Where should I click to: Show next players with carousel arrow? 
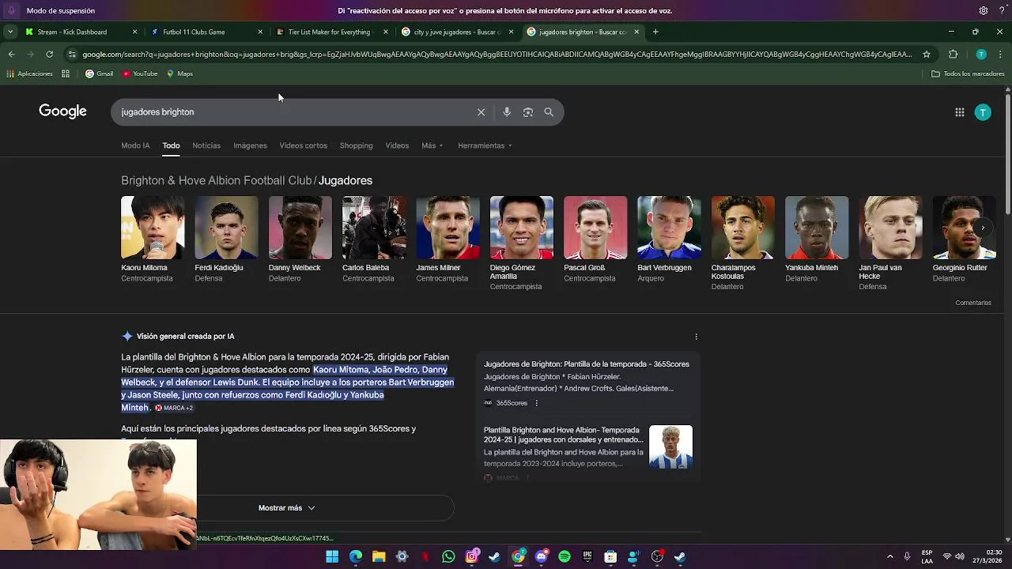click(x=983, y=228)
